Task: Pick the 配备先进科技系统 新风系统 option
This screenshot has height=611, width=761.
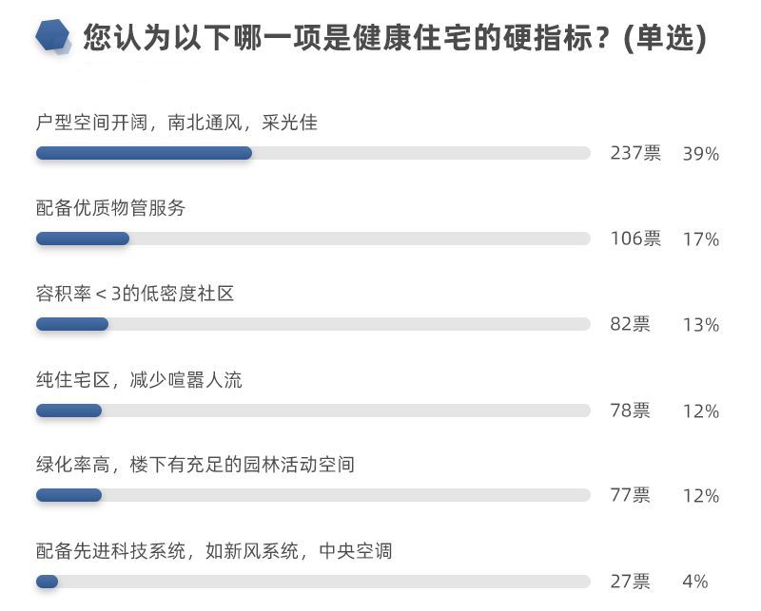Action: (x=214, y=551)
